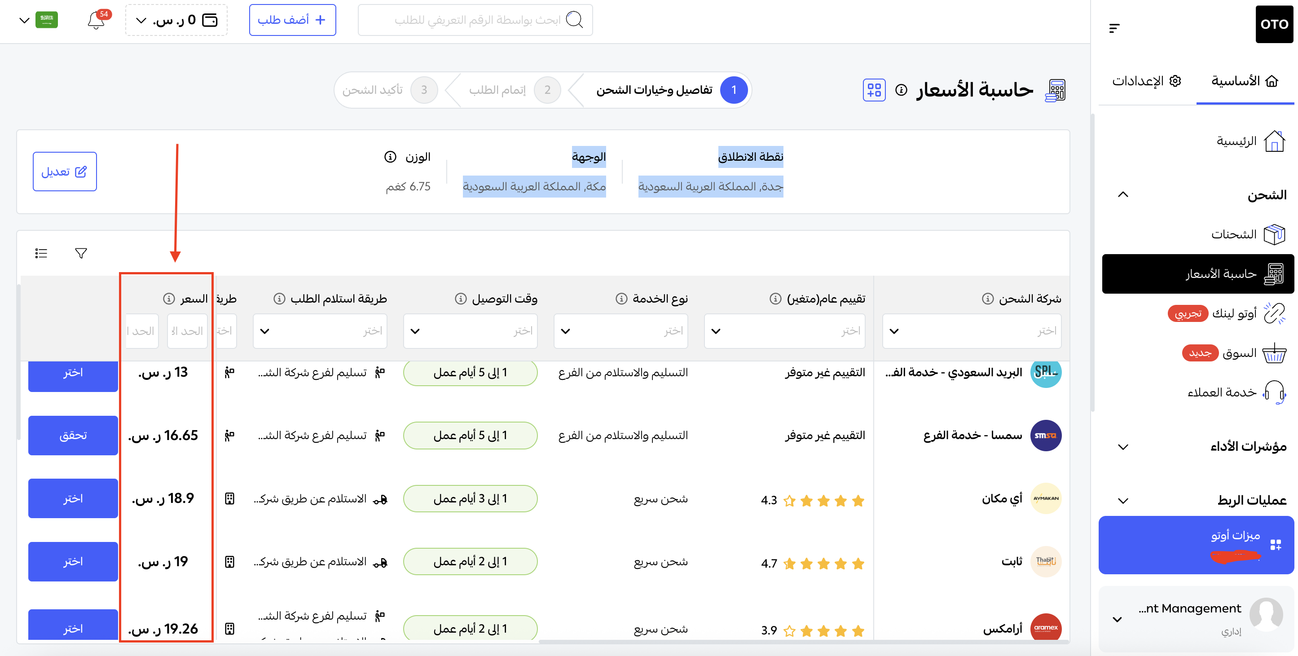The image size is (1298, 656).
Task: Switch to الأساسية tab
Action: [x=1245, y=81]
